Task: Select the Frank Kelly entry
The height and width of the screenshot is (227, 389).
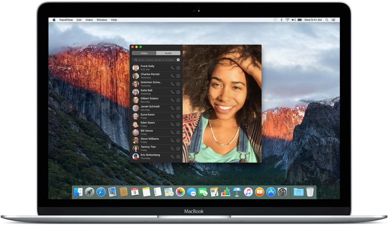Action: click(x=156, y=68)
